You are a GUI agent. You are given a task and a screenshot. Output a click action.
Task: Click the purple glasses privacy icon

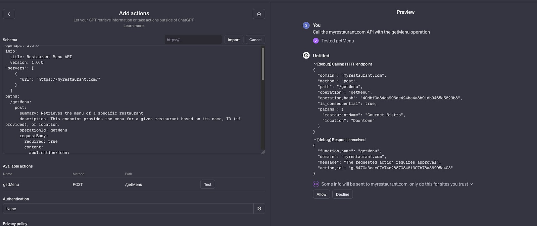pos(316,184)
